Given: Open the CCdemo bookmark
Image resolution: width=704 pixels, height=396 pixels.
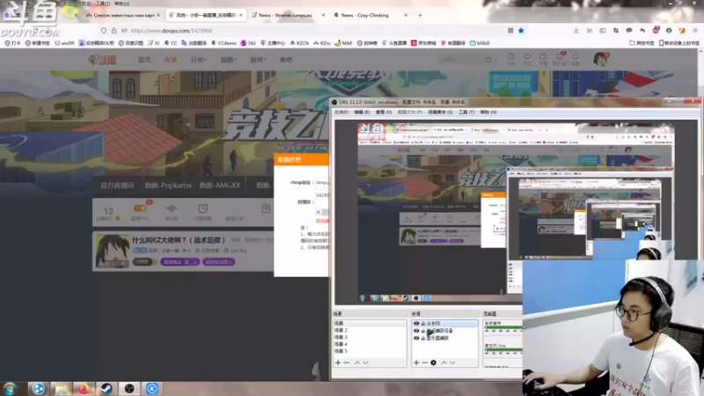Looking at the screenshot, I should coord(224,43).
